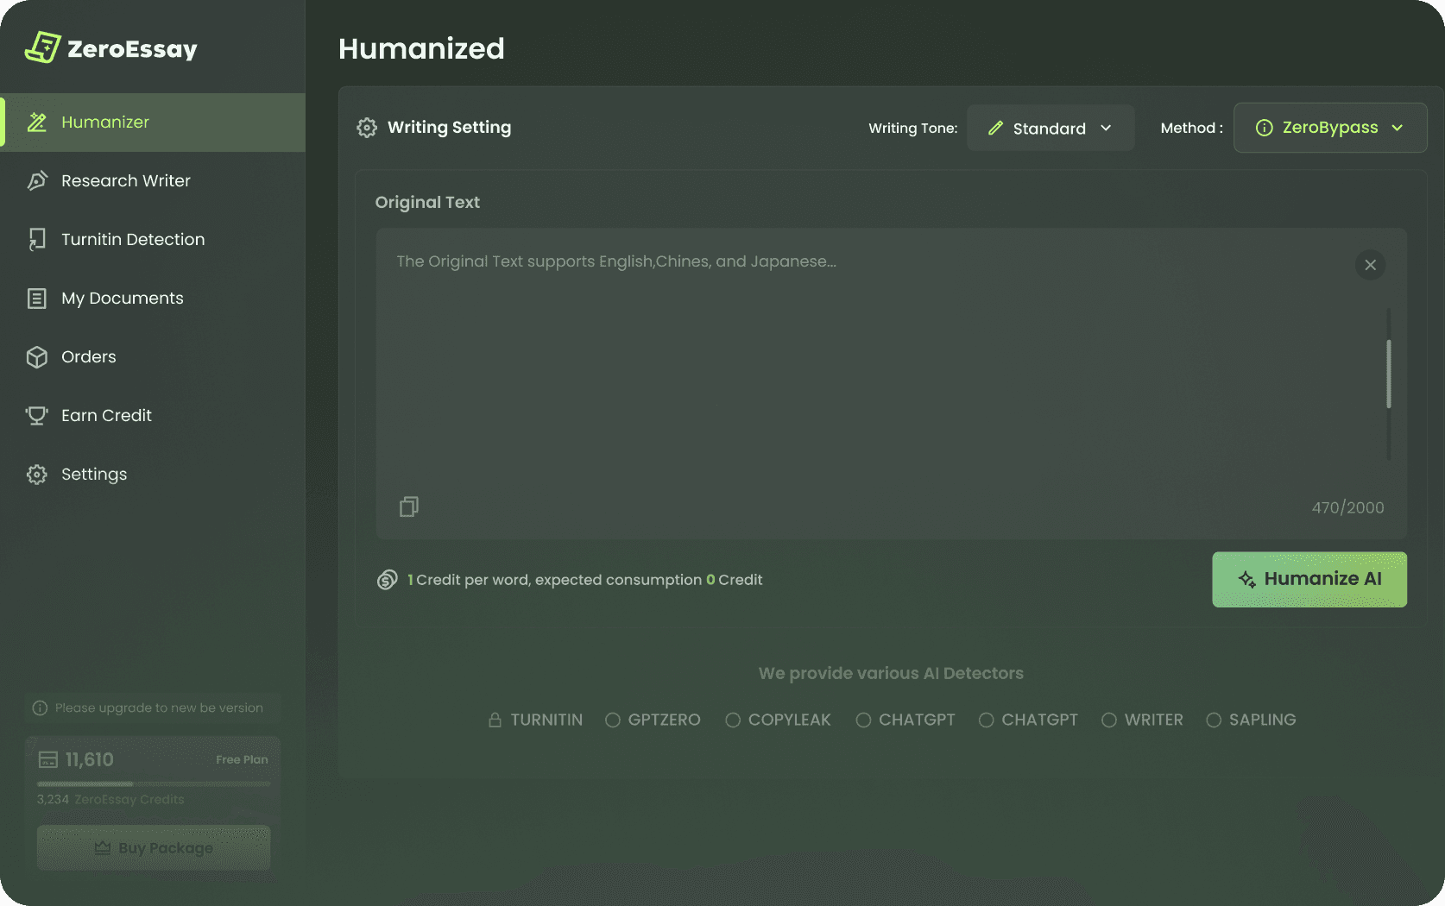Screen dimensions: 1445x906
Task: Click the crown icon on Buy Package
Action: click(x=103, y=848)
